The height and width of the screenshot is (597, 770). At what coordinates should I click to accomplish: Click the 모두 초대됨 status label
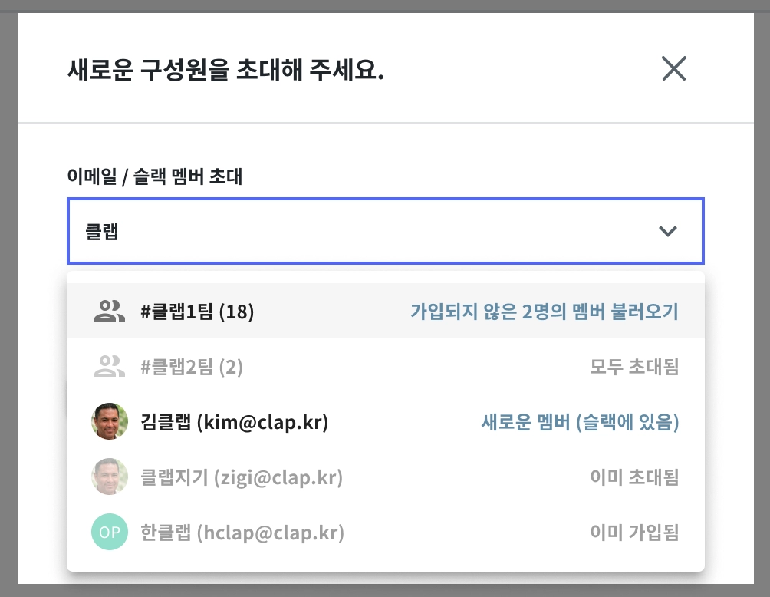tap(634, 368)
